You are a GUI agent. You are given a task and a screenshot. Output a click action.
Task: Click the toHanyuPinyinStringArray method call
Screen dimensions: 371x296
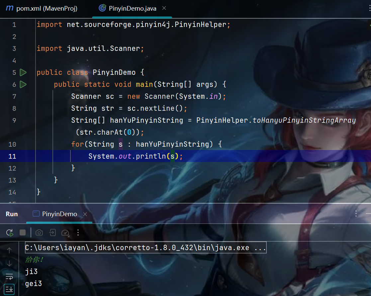click(x=304, y=120)
